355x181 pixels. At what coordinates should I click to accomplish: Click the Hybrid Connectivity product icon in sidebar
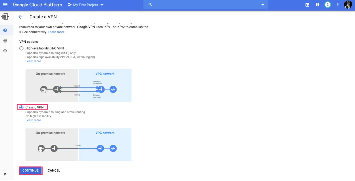tap(5, 17)
